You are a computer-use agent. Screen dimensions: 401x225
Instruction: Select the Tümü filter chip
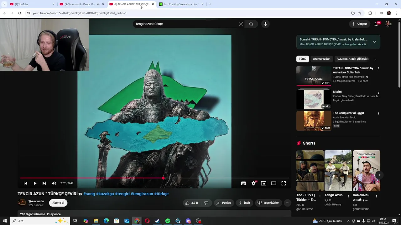(x=303, y=59)
